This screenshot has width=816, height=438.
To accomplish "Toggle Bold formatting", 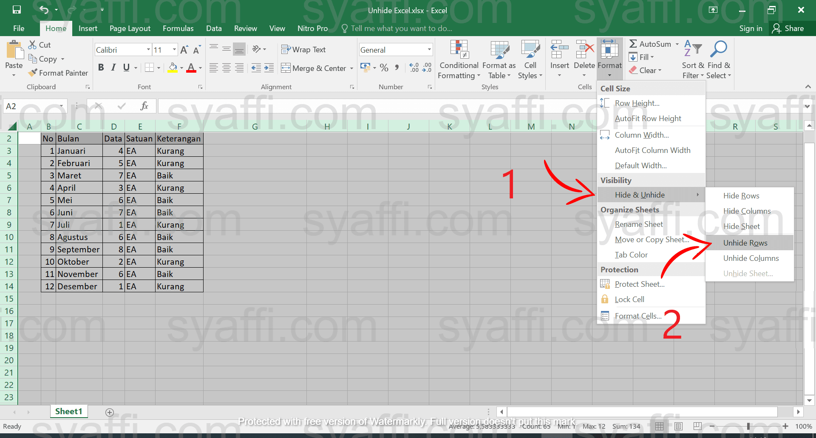I will (x=101, y=68).
